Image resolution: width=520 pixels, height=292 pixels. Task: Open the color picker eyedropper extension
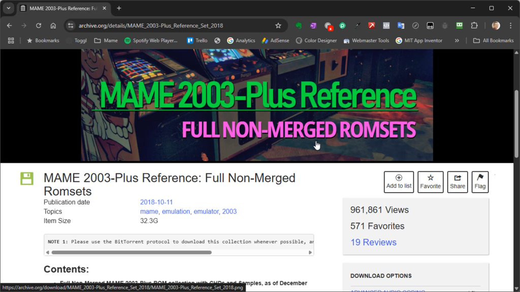[357, 25]
